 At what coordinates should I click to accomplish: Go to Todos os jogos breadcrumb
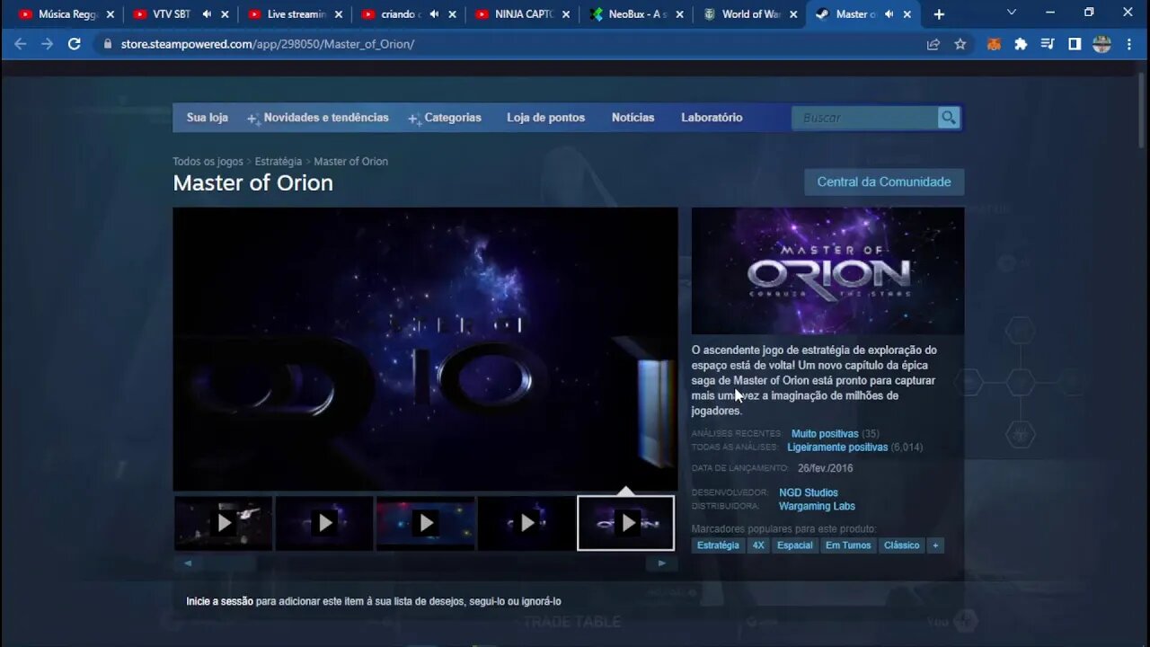point(208,162)
